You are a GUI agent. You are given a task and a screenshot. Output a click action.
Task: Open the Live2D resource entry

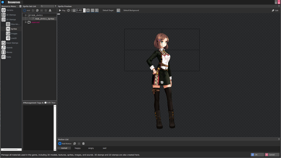coord(12,38)
